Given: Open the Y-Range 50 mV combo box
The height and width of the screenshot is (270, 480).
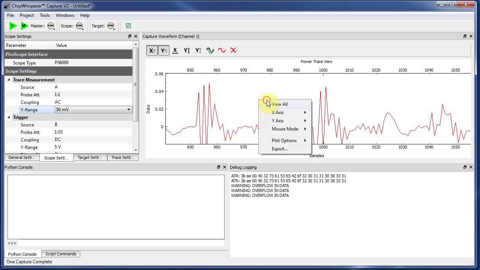Looking at the screenshot, I should (93, 109).
